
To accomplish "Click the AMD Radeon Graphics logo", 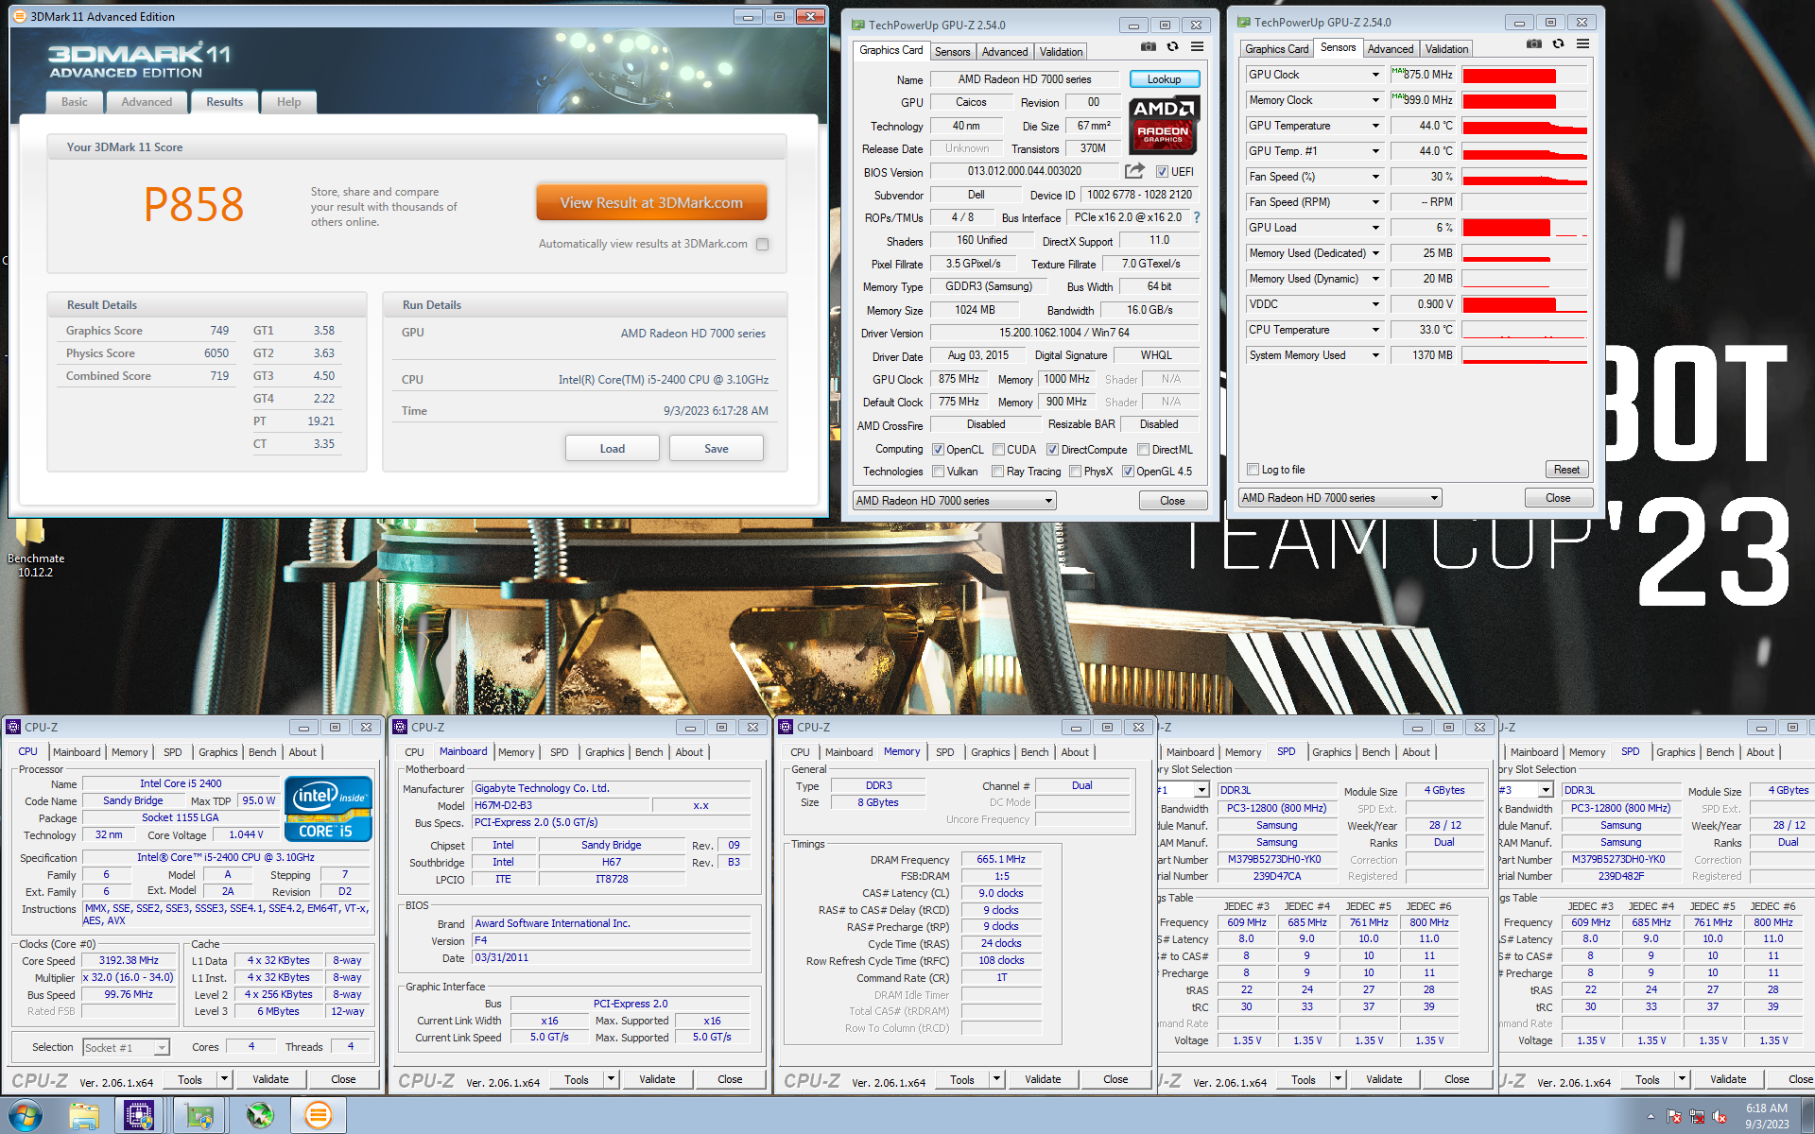I will [x=1164, y=125].
